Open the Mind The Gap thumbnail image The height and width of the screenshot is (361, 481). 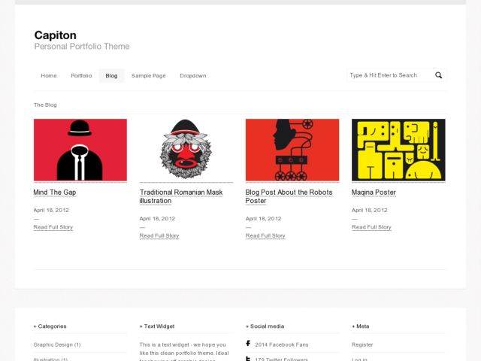point(80,150)
